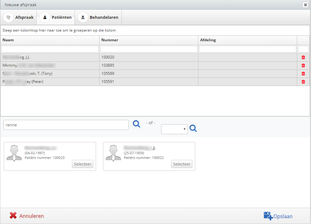Viewport: 311px width, 224px height.
Task: Click the red X Annuleren icon
Action: click(13, 216)
